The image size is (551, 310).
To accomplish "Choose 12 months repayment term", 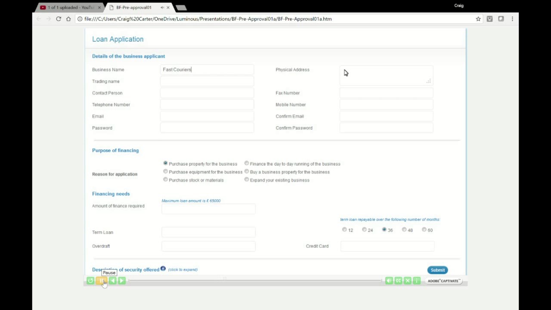I will (344, 230).
